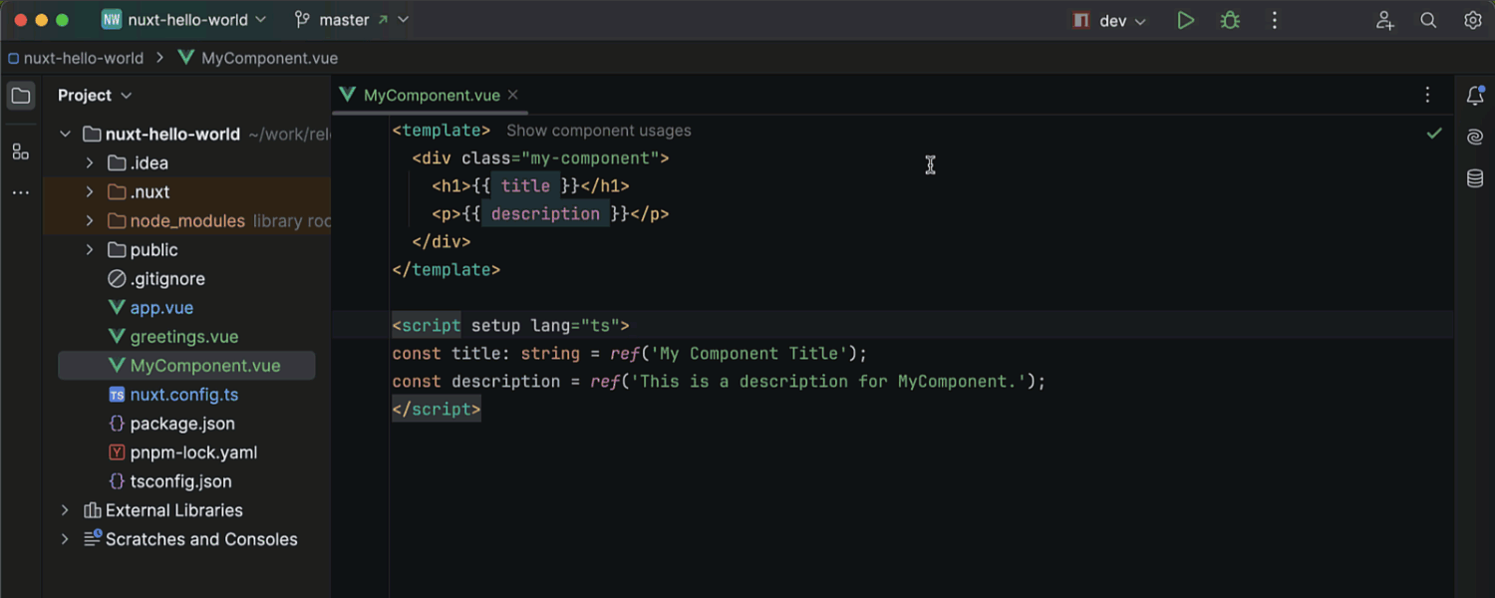Toggle the Structure tool window icon
This screenshot has width=1495, height=598.
[20, 150]
